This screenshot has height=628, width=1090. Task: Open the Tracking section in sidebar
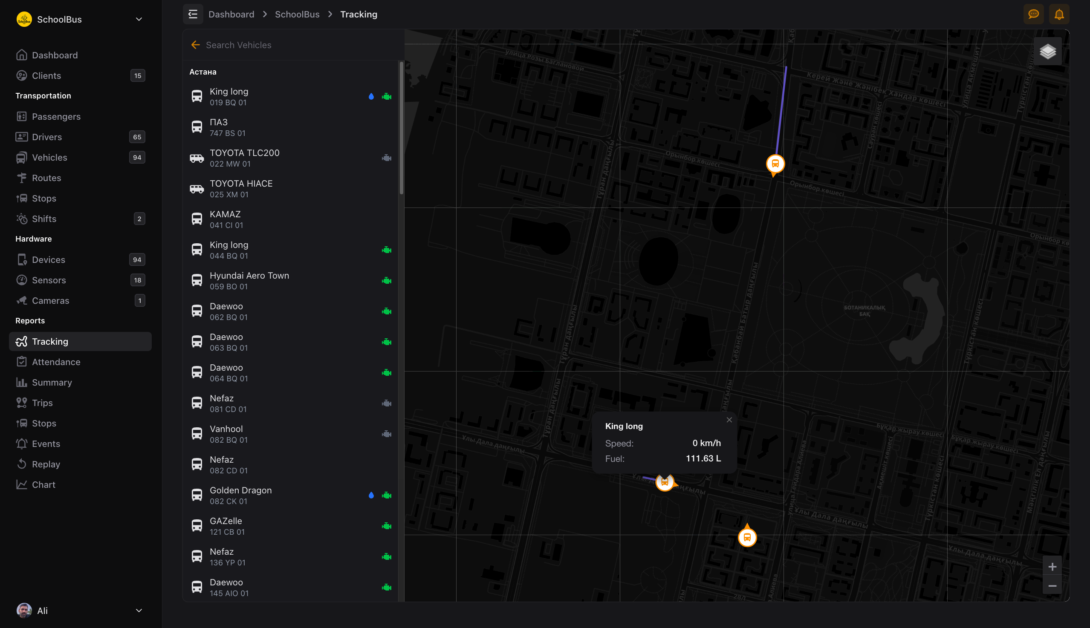tap(49, 341)
